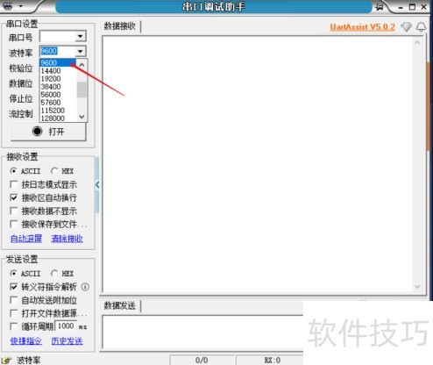Click inside the data send text box
This screenshot has width=433, height=365.
coord(203,332)
